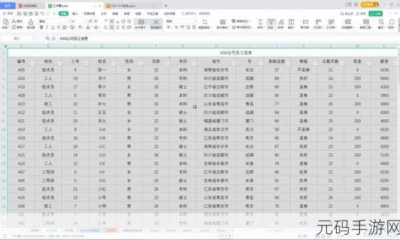The width and height of the screenshot is (400, 240).
Task: Click the select-all corner of the grid
Action: click(x=5, y=46)
